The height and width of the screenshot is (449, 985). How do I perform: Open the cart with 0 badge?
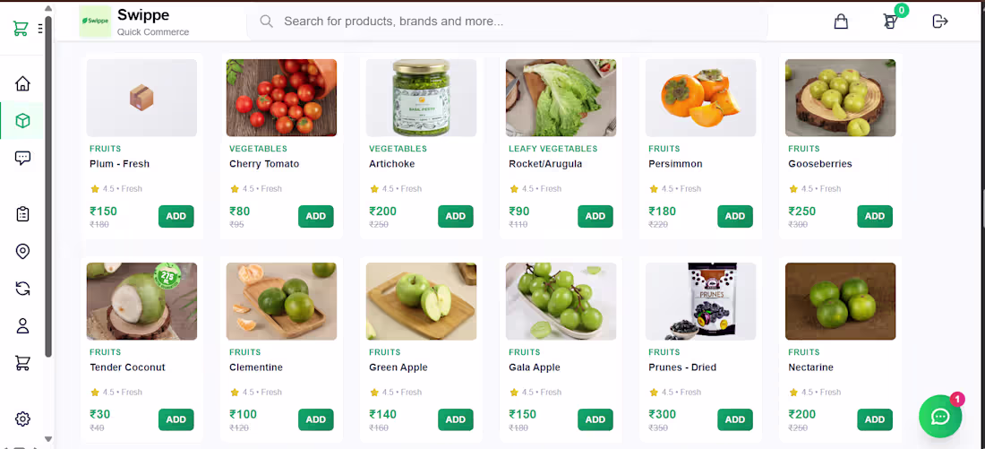[x=890, y=22]
